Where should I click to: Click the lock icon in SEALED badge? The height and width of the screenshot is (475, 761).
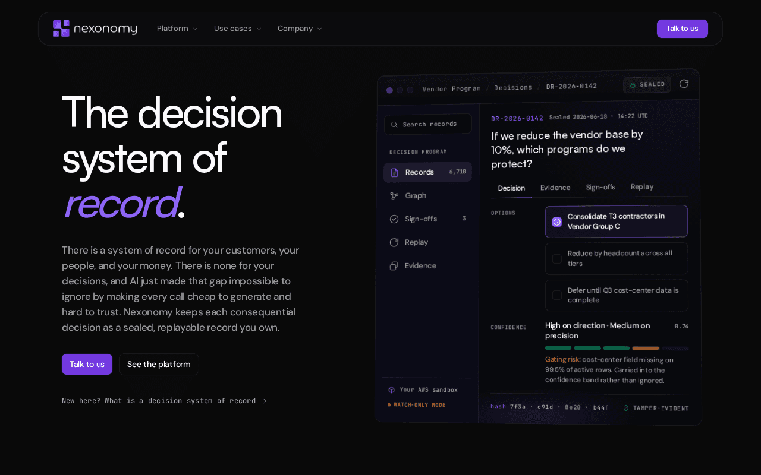633,85
